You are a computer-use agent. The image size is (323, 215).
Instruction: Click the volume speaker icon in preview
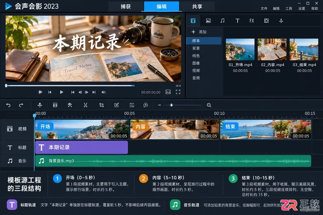(103, 92)
